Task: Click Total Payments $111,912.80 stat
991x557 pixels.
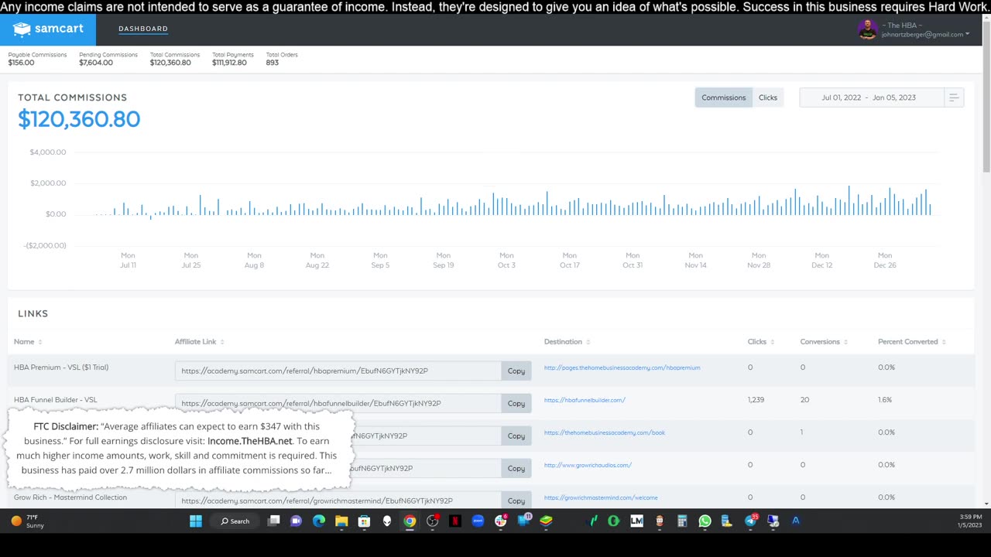Action: coord(232,59)
